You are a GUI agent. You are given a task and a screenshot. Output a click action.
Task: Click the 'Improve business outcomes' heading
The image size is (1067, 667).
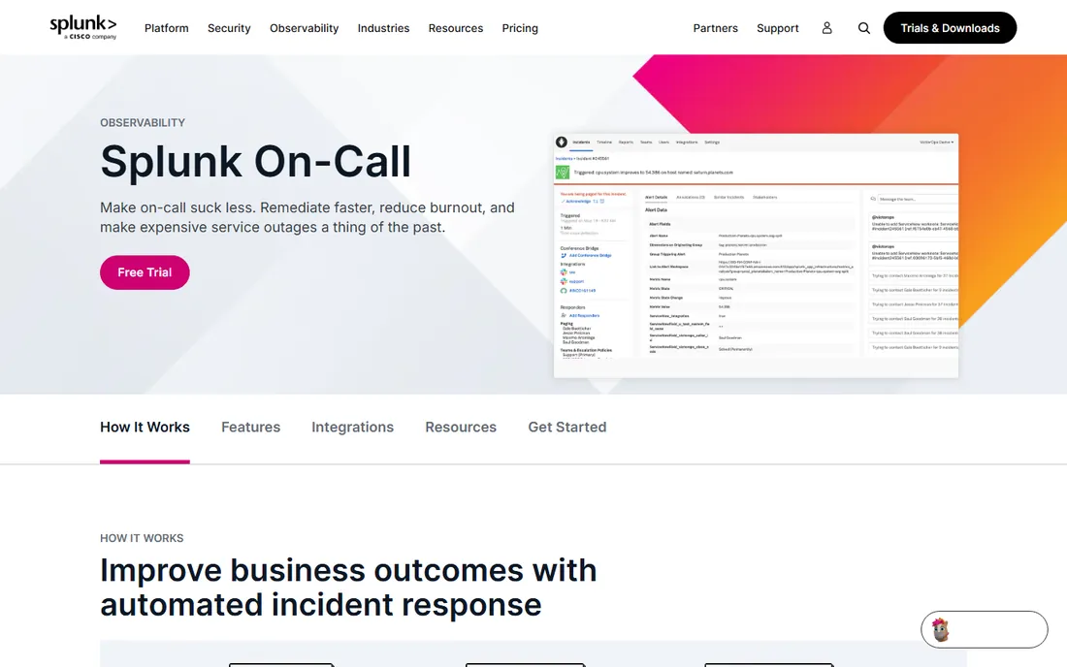coord(348,588)
